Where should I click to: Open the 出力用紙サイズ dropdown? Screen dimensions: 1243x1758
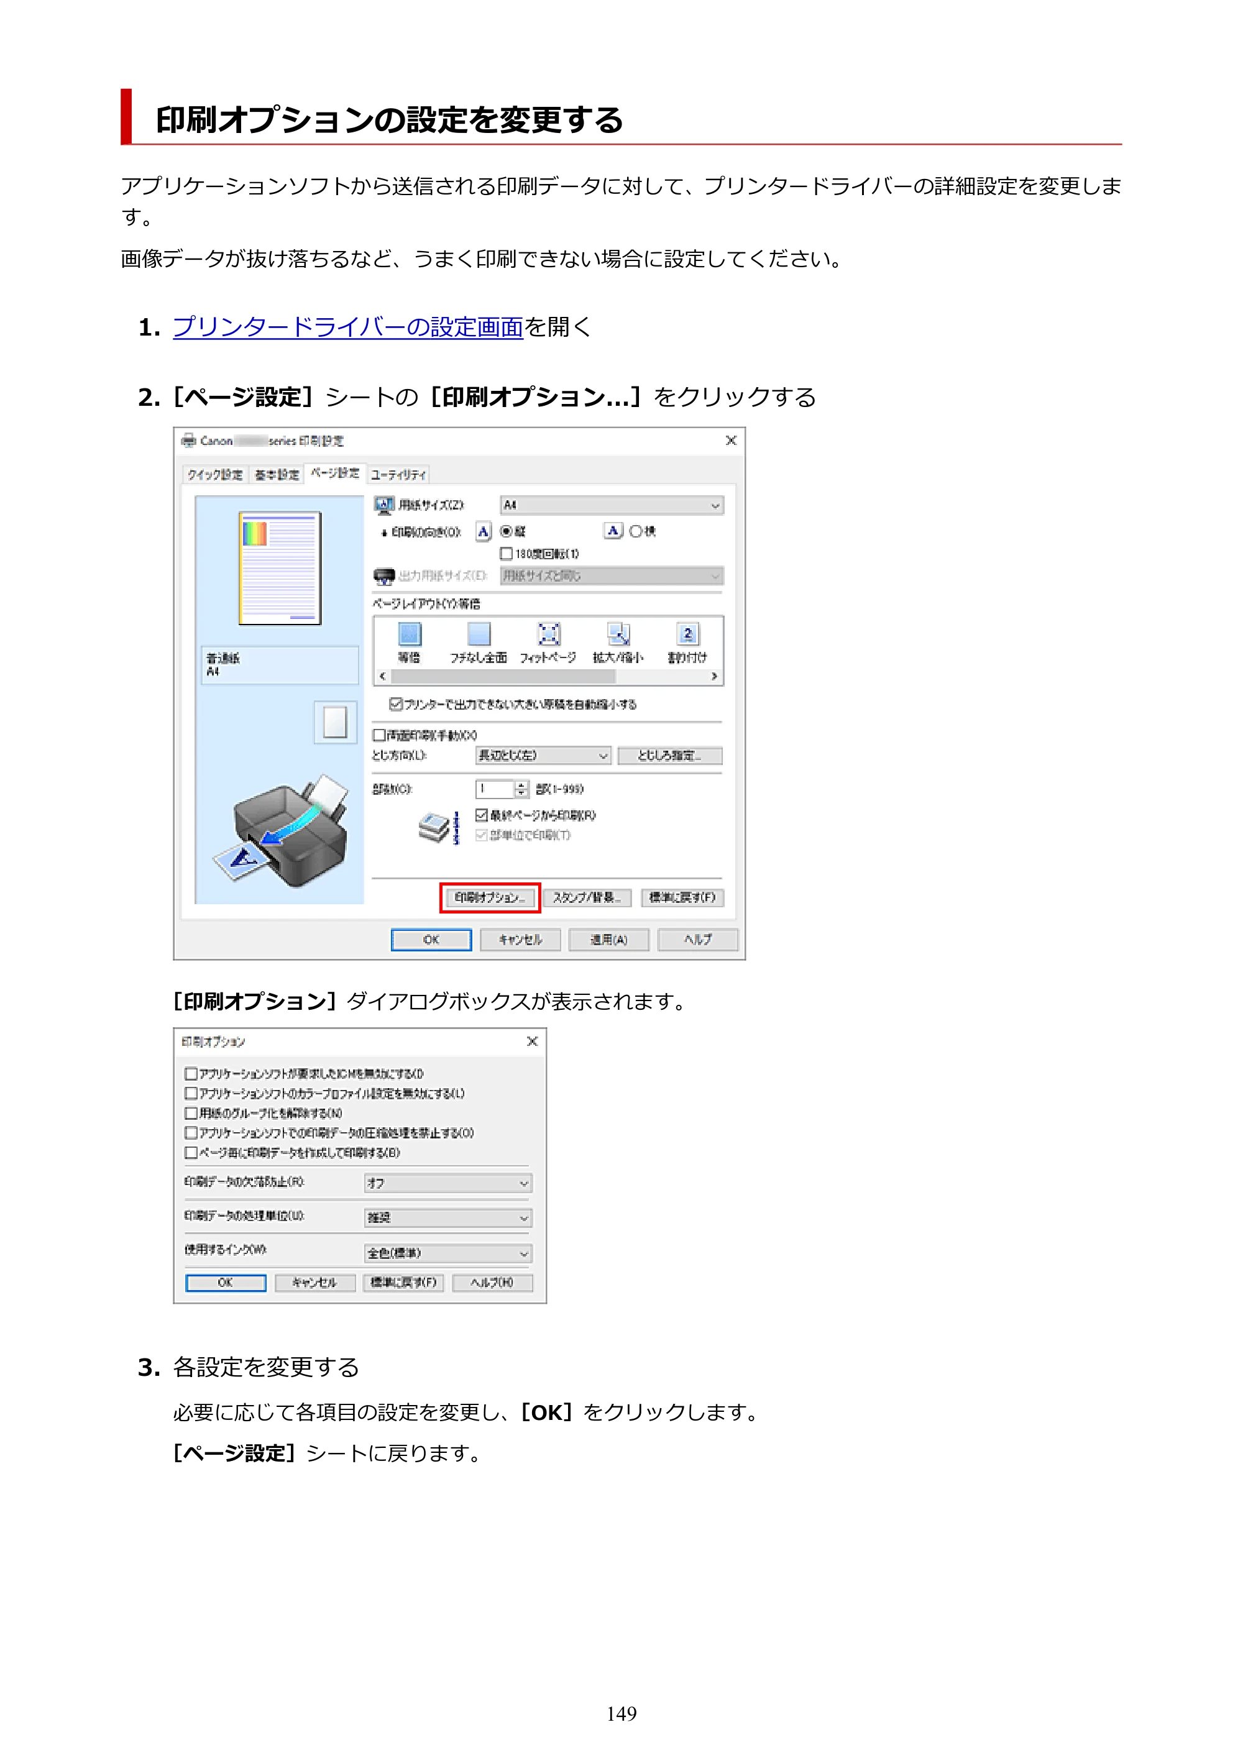coord(611,576)
